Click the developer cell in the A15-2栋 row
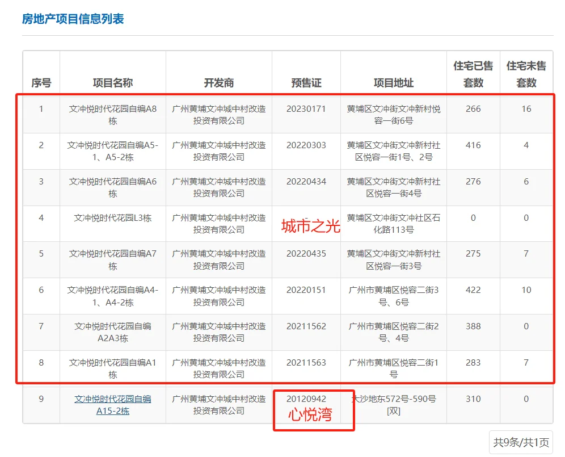 point(219,405)
